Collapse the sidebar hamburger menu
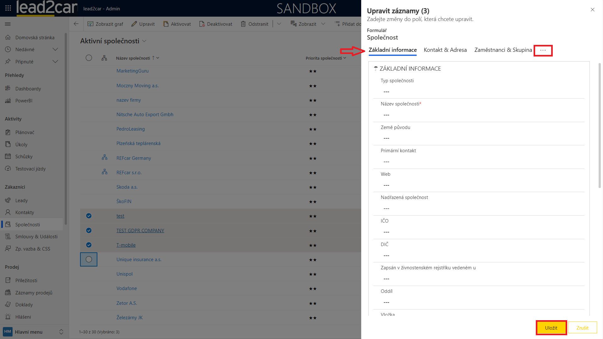The height and width of the screenshot is (339, 603). pos(8,24)
